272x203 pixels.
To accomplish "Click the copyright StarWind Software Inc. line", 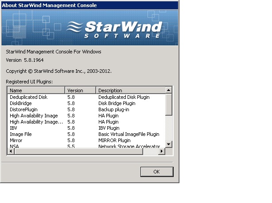I will 58,71.
